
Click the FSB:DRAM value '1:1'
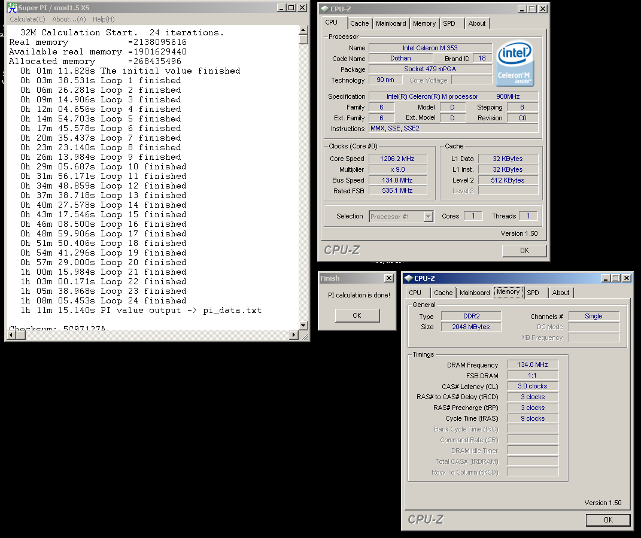(x=533, y=375)
